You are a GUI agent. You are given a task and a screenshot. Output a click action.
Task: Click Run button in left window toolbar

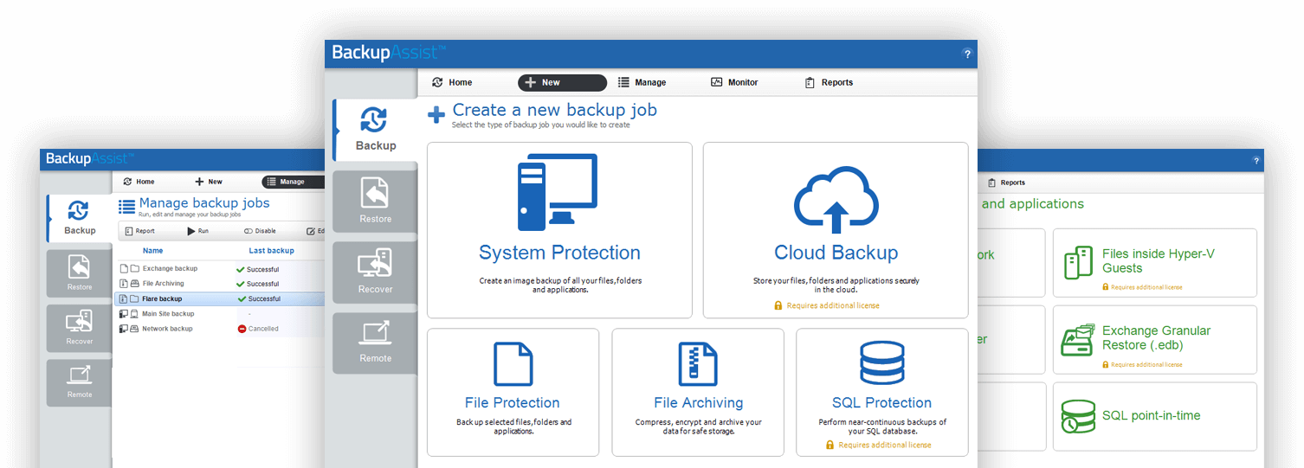coord(198,231)
